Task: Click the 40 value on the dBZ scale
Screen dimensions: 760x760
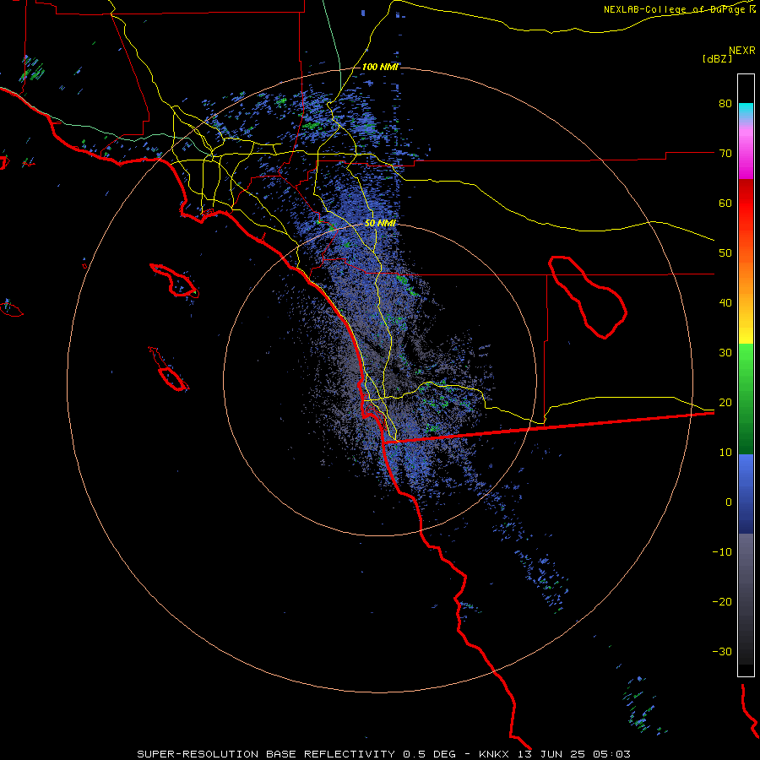Action: pos(725,303)
